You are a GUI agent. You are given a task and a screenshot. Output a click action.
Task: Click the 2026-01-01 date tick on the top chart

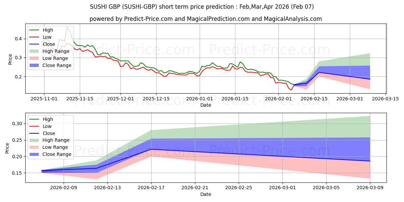click(199, 99)
